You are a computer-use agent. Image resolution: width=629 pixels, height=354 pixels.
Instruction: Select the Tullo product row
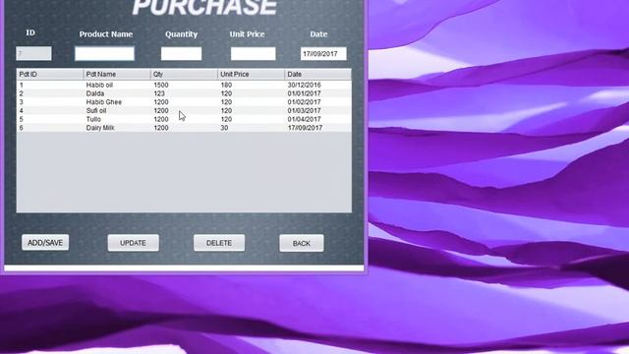(x=184, y=119)
